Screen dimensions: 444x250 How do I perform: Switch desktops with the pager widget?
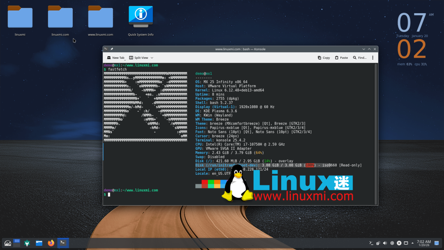tap(16, 243)
